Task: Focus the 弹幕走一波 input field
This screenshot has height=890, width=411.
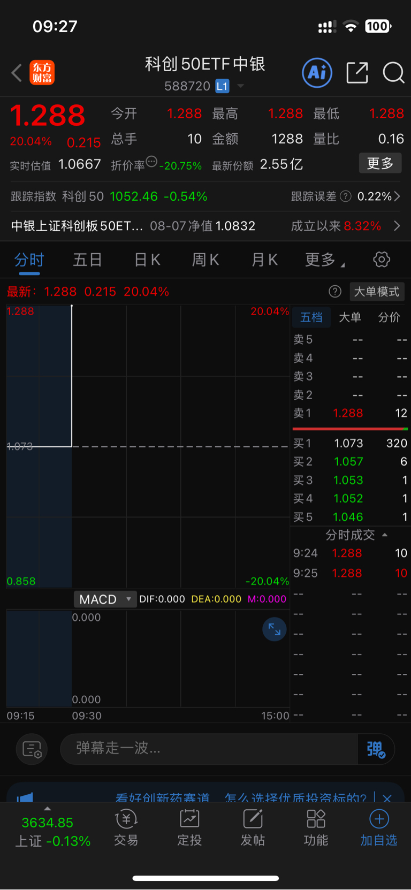Action: pyautogui.click(x=209, y=749)
